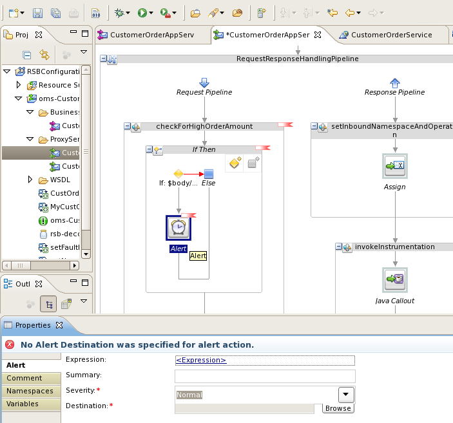Click the blue Else square node

click(209, 174)
